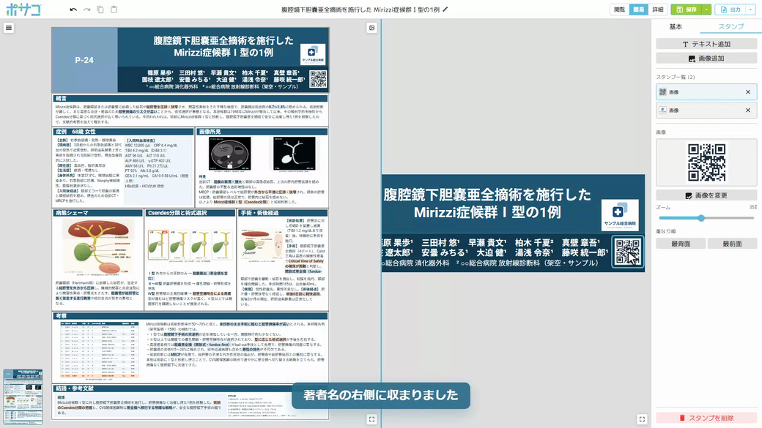This screenshot has width=762, height=428.
Task: Click the undo arrow icon
Action: (x=73, y=10)
